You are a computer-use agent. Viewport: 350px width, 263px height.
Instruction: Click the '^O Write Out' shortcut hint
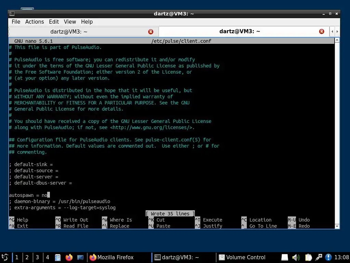point(72,220)
